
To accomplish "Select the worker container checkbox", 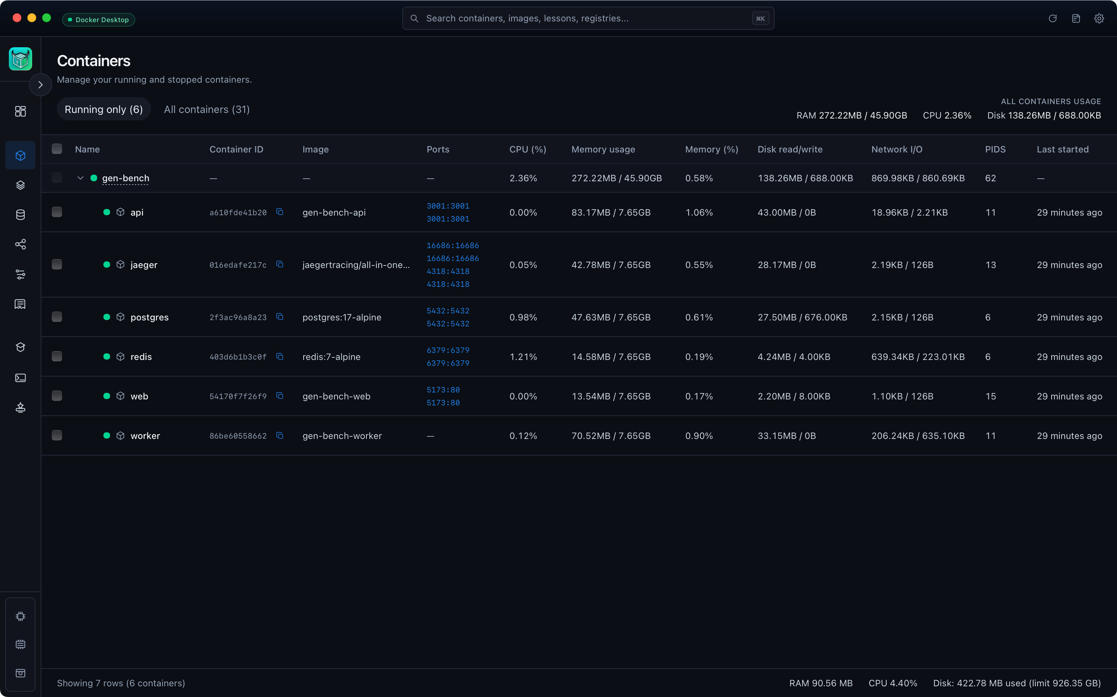I will coord(57,435).
